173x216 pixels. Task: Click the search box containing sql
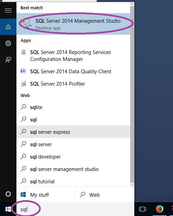pos(75,209)
